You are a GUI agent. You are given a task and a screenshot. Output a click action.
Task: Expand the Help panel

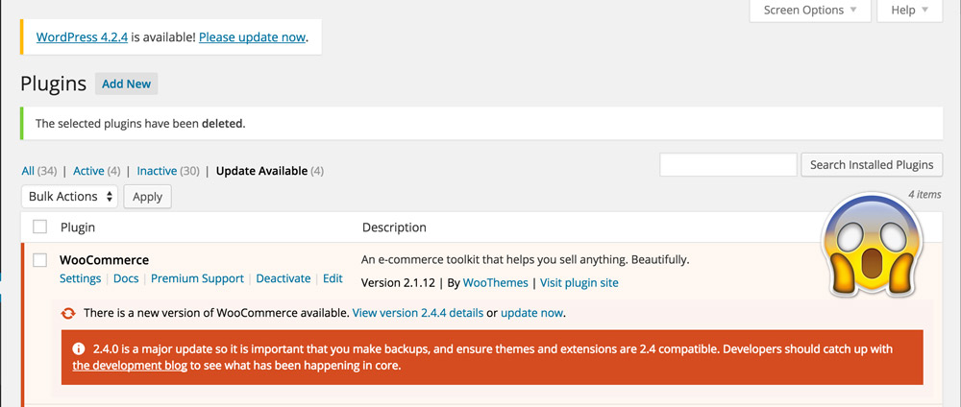[x=909, y=11]
